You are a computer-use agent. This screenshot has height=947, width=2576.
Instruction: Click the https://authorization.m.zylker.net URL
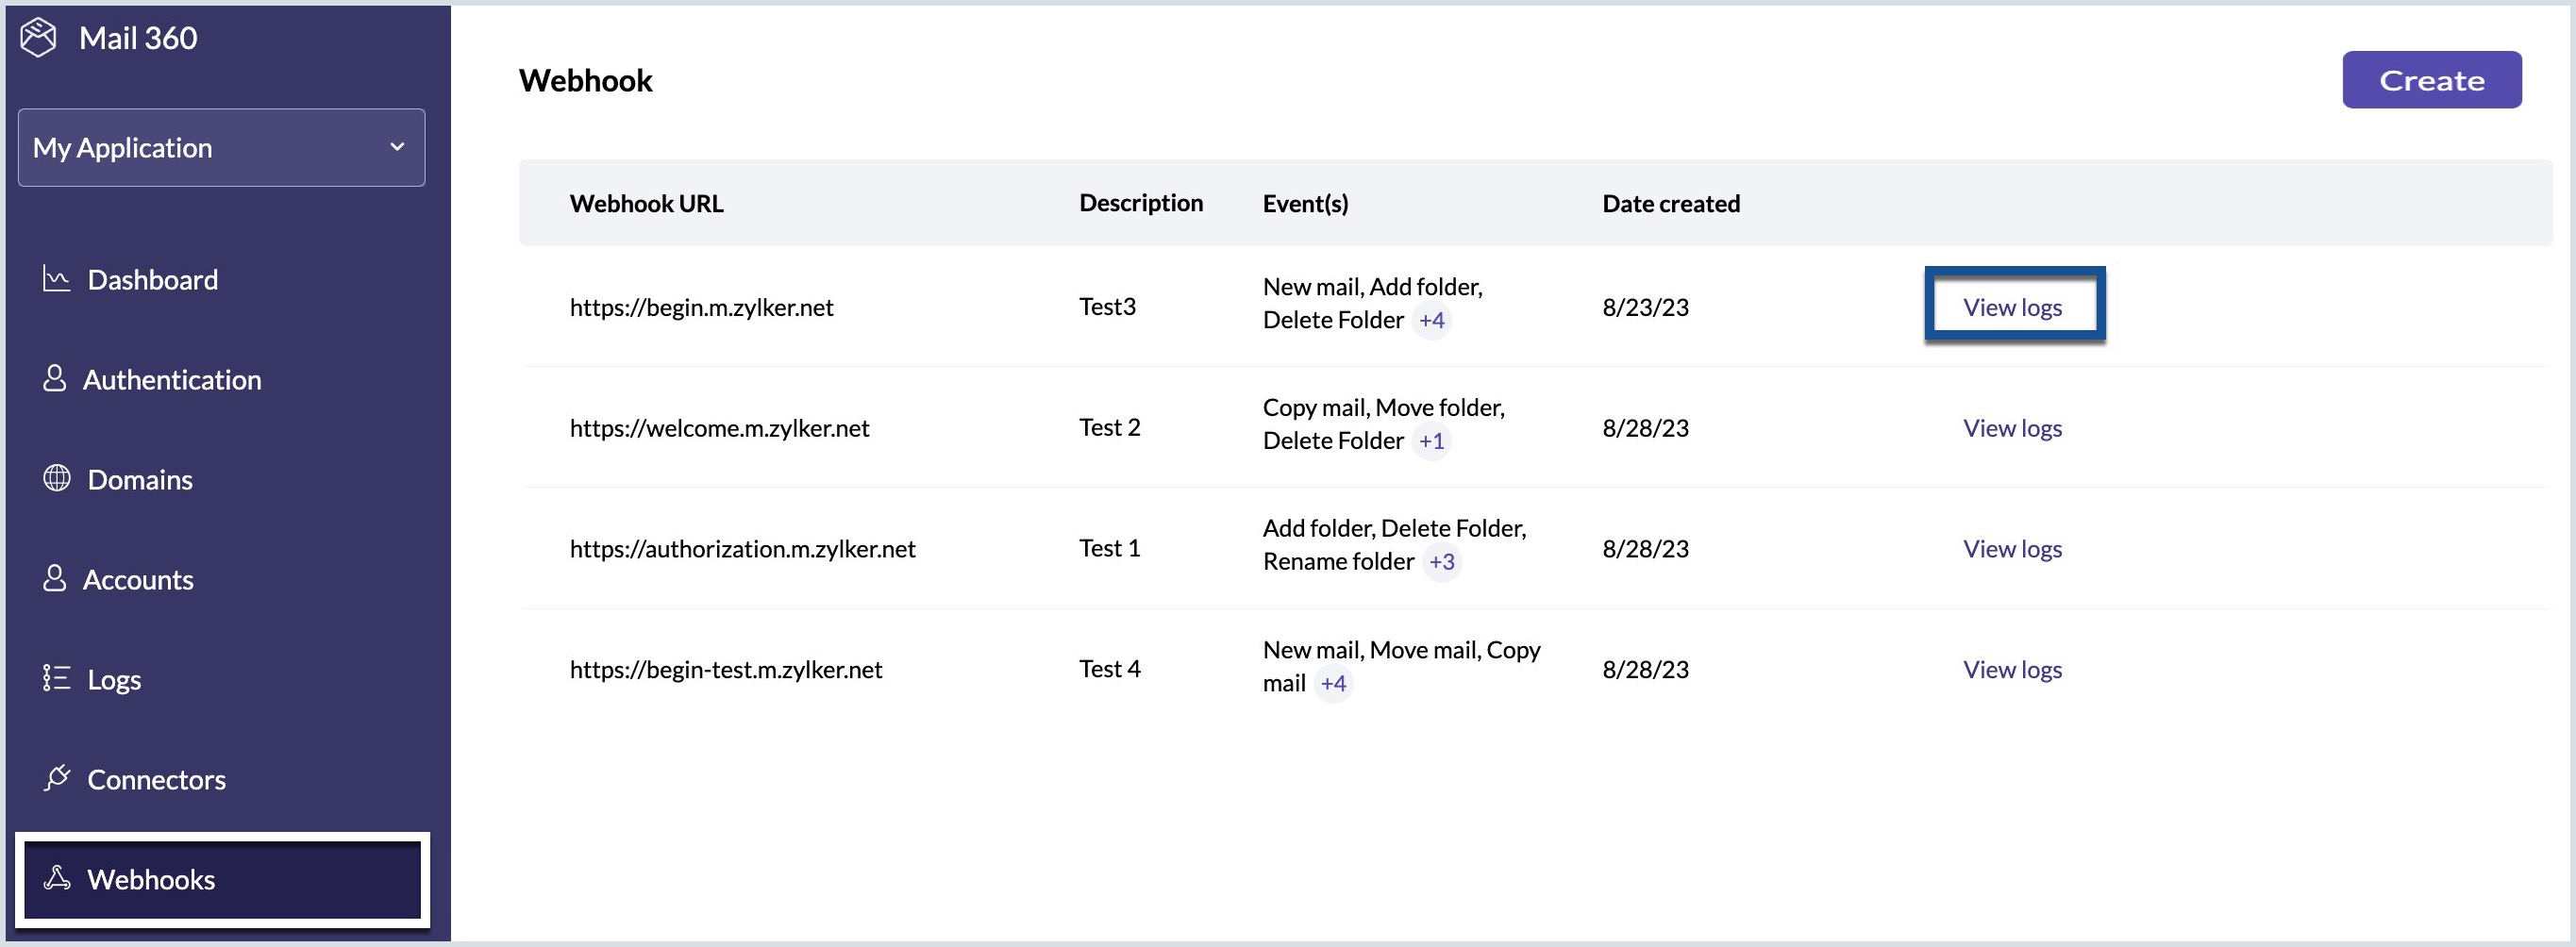[742, 549]
